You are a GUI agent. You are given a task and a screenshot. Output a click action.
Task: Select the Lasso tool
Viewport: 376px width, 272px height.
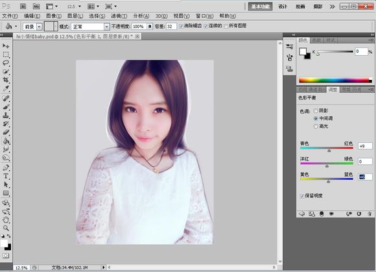coord(6,63)
